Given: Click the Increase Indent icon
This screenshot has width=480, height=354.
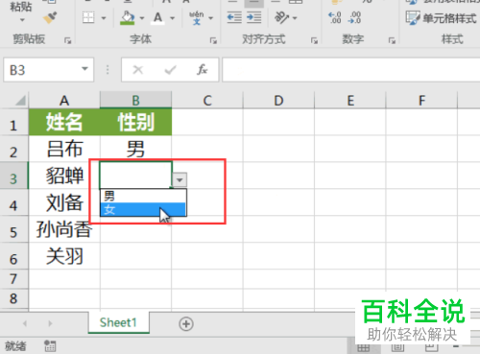Looking at the screenshot, I should (x=253, y=17).
